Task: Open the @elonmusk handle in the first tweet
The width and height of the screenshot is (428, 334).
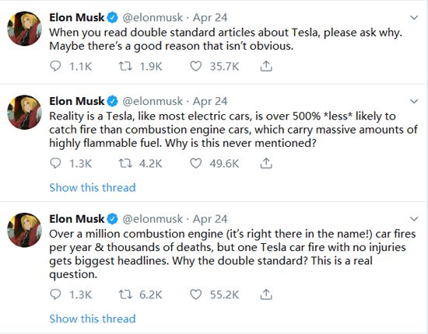Action: [x=153, y=18]
